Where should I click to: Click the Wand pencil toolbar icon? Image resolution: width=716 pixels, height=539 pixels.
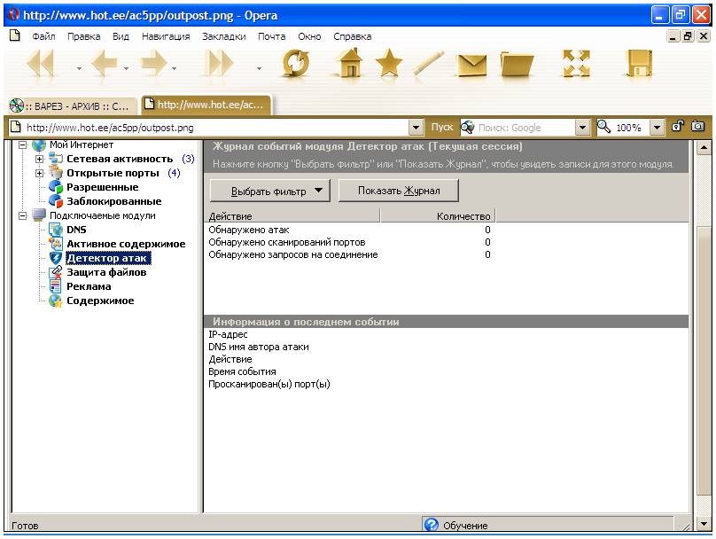pos(429,65)
